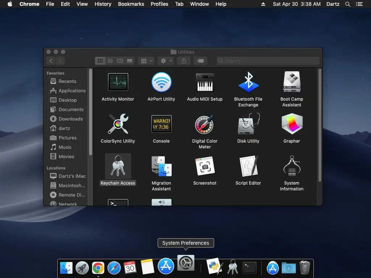Viewport: 371px width, 278px height.
Task: Go forward in Finder navigation
Action: click(60, 61)
